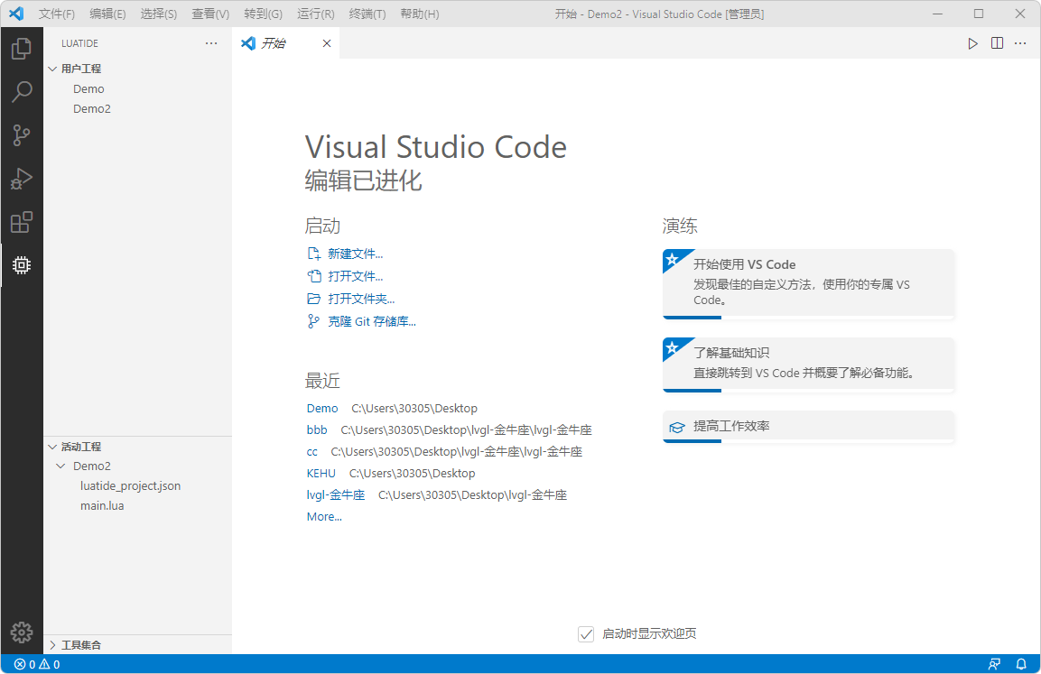Expand the 工具集合 section
The height and width of the screenshot is (674, 1041).
[x=52, y=645]
